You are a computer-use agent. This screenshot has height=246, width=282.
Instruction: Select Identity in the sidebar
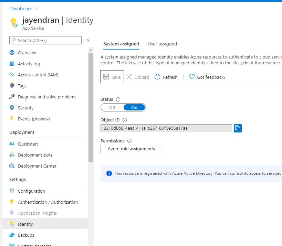click(45, 224)
